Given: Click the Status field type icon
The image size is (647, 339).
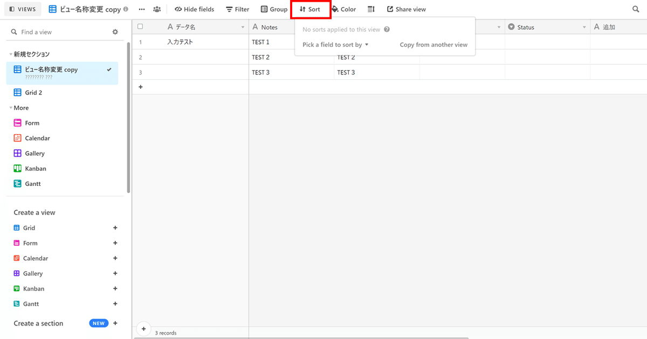Looking at the screenshot, I should coord(511,27).
